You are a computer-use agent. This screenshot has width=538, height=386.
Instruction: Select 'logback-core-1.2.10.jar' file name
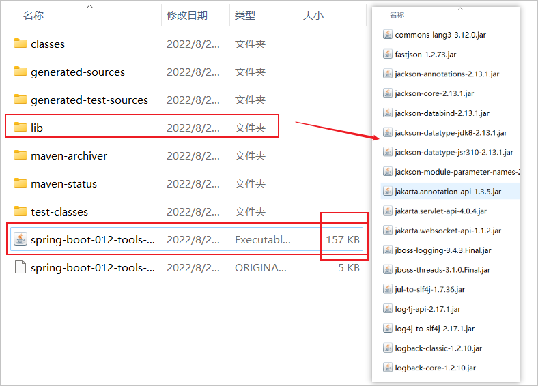pos(436,368)
